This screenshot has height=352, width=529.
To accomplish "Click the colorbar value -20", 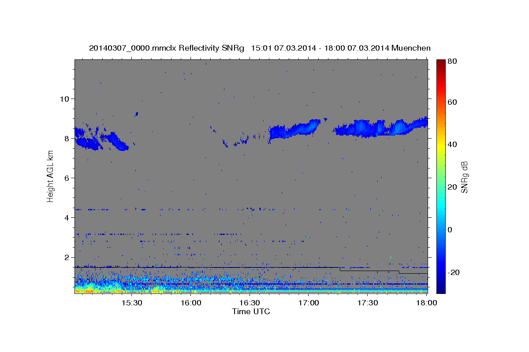I will 454,272.
